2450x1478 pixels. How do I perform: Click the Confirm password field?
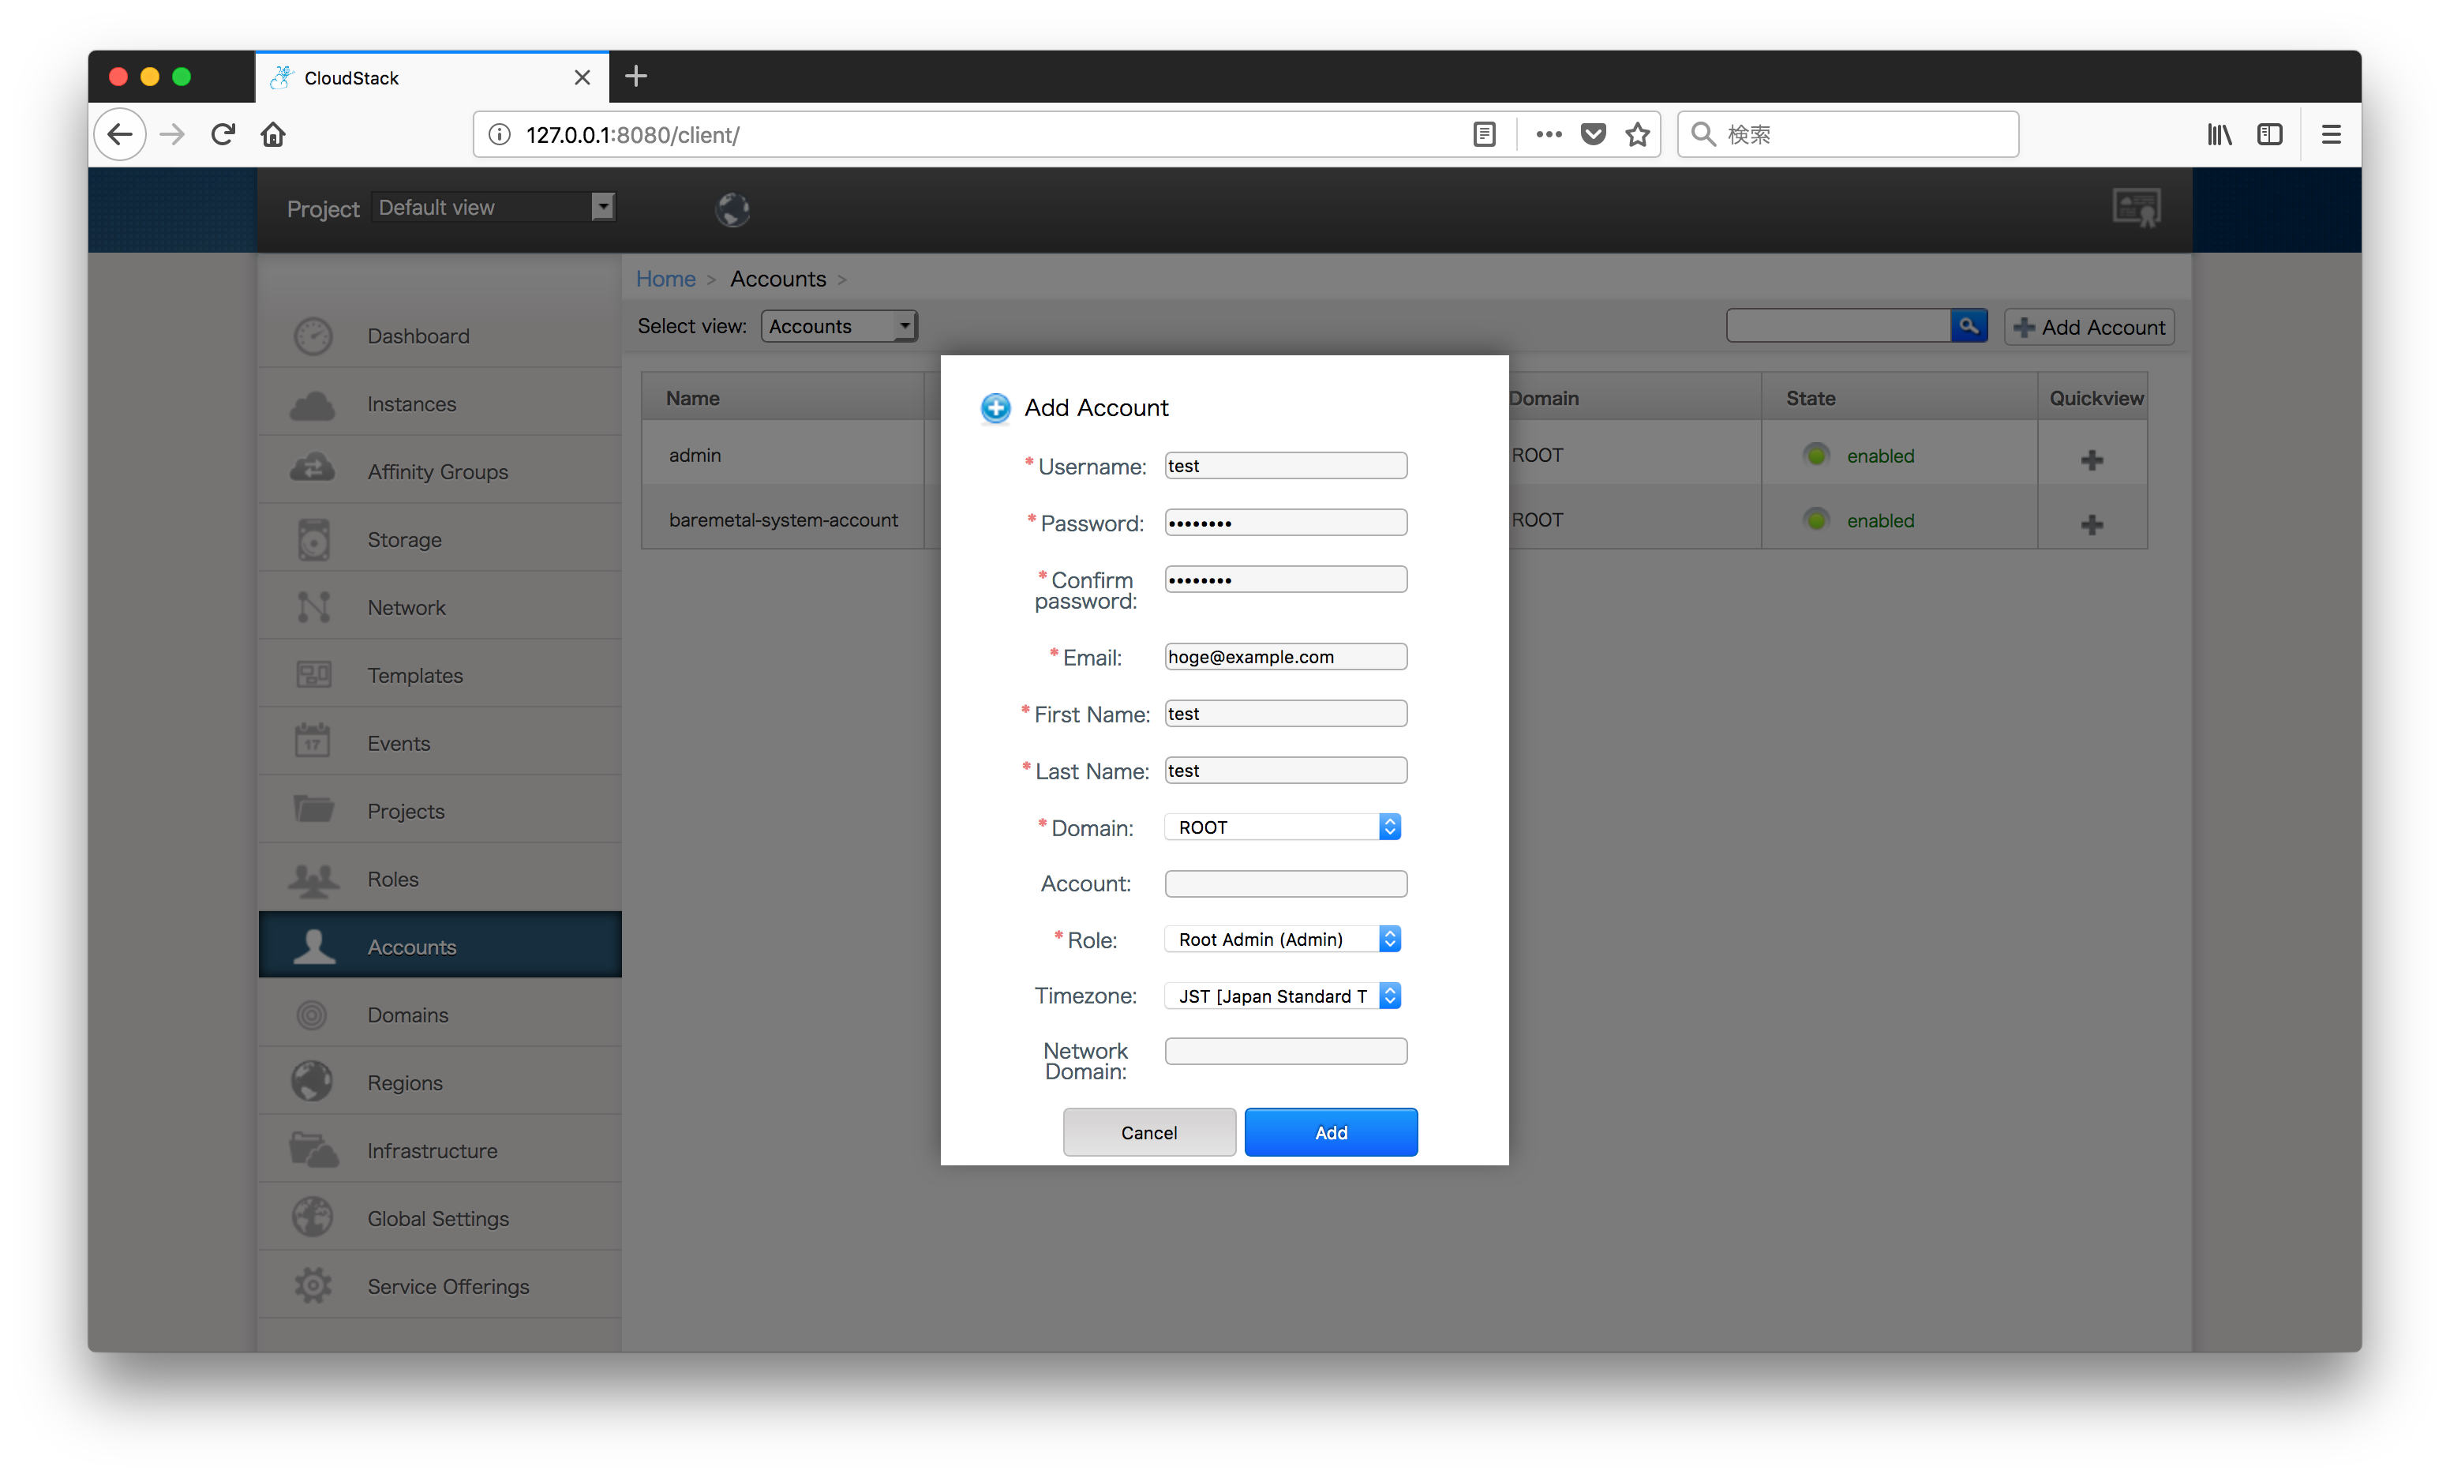coord(1286,579)
